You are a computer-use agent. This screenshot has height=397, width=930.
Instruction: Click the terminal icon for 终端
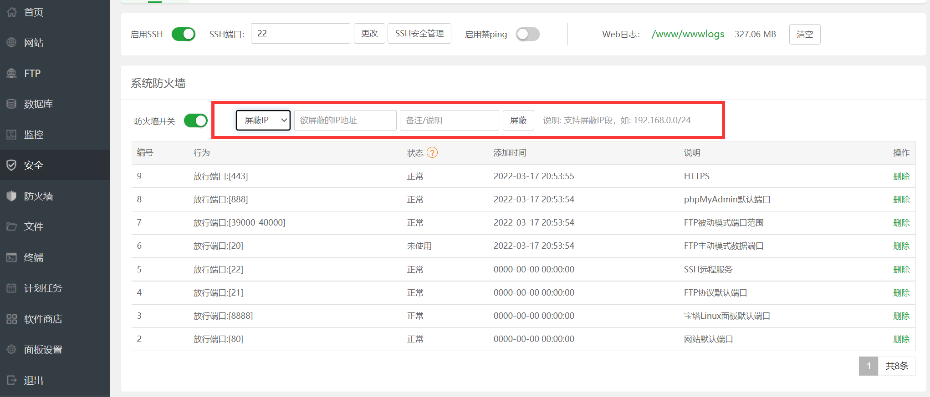coord(12,257)
